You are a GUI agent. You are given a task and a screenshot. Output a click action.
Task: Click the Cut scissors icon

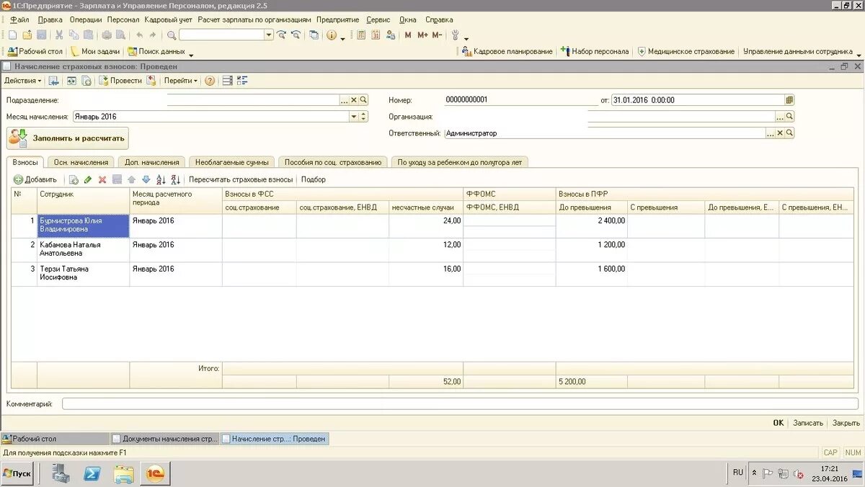pos(59,35)
